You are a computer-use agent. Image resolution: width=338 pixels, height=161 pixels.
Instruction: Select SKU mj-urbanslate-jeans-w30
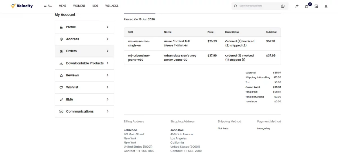139,58
